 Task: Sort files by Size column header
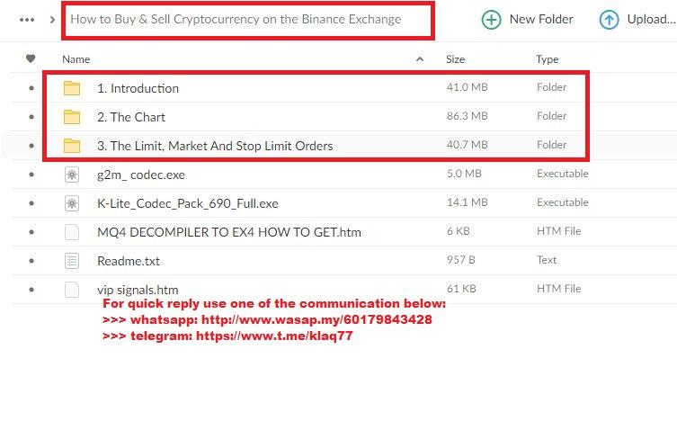455,59
